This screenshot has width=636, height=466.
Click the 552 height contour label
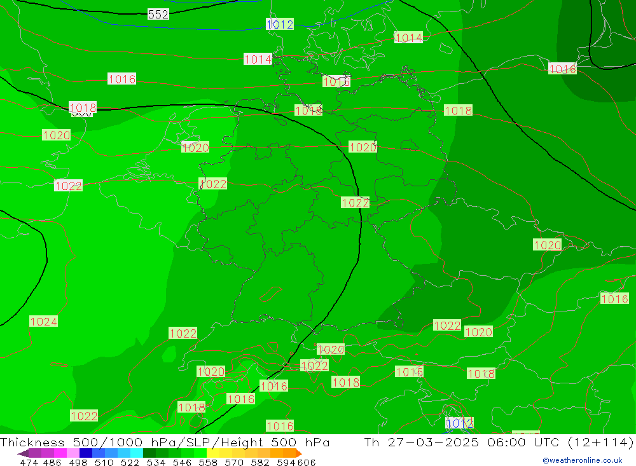point(158,15)
